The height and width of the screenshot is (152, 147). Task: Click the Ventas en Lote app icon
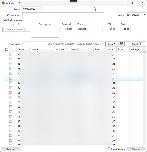(3, 3)
